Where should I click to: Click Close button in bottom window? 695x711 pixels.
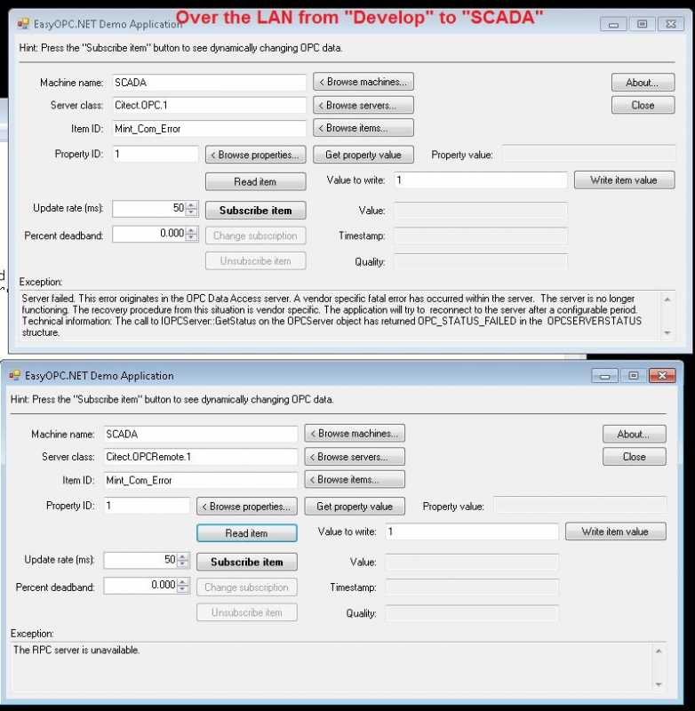(635, 457)
